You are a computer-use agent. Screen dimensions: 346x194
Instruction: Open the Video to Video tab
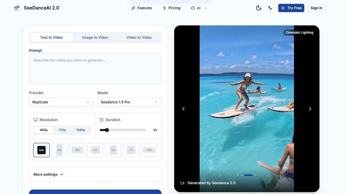(139, 38)
